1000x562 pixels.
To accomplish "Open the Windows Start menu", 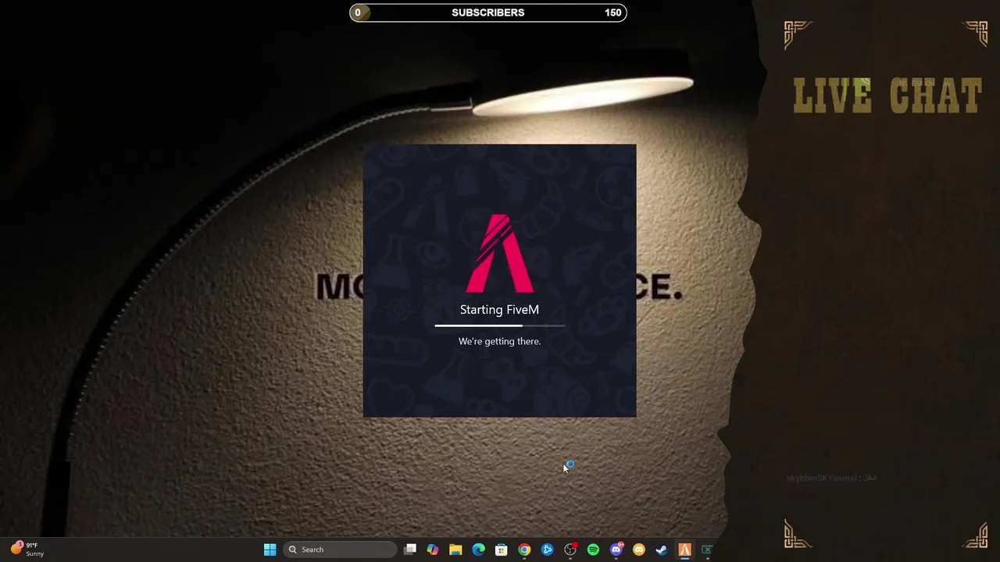I will tap(270, 550).
